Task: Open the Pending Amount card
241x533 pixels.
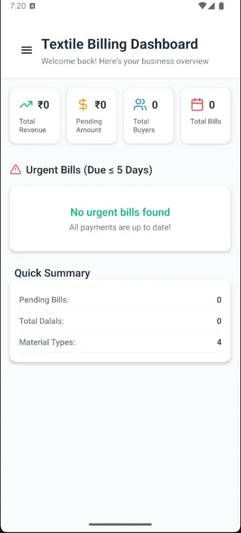Action: click(92, 115)
